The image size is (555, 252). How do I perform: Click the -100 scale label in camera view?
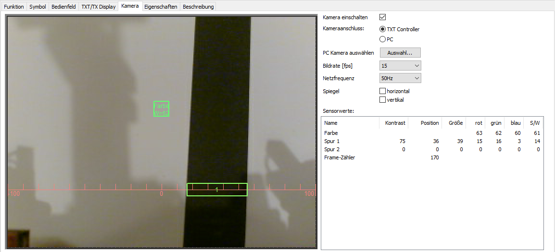tap(14, 194)
